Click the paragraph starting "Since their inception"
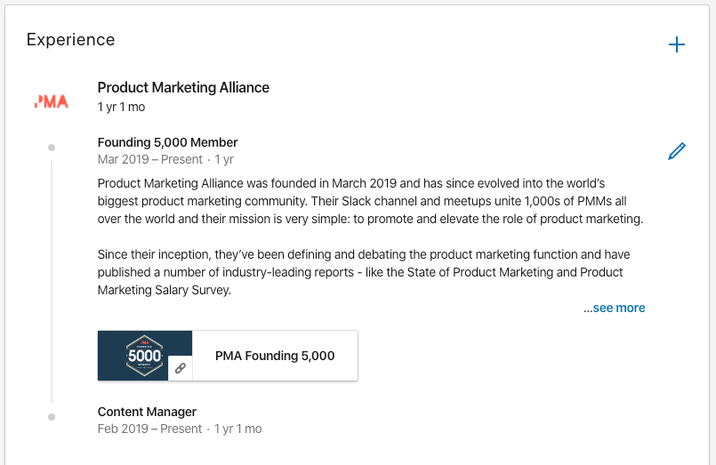The height and width of the screenshot is (465, 716). (x=364, y=272)
